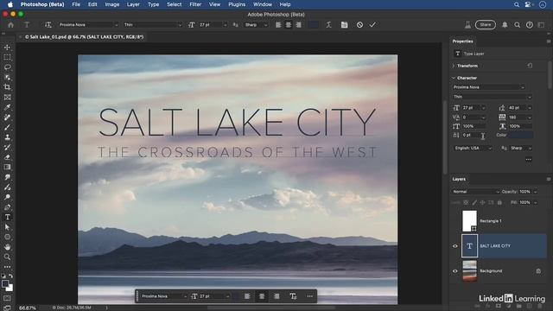Screen dimensions: 553x311
Task: Select the Eraser tool
Action: (7, 157)
